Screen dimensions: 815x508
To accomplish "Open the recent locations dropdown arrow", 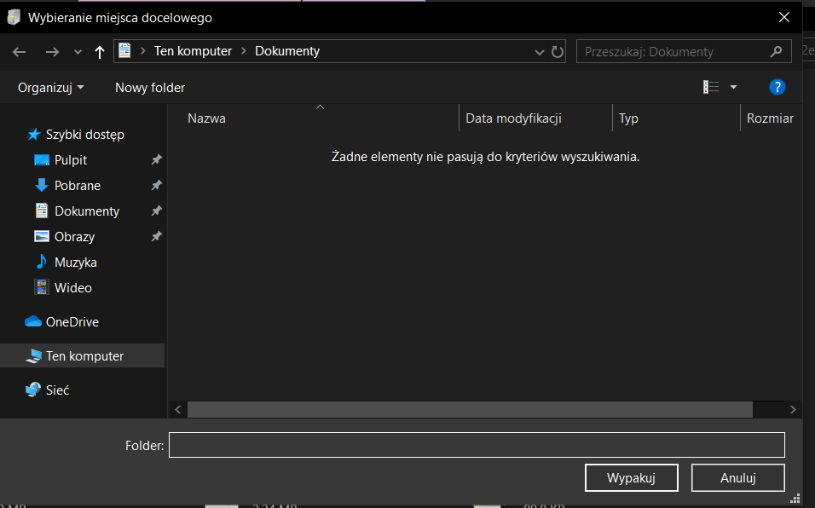I will click(x=78, y=51).
